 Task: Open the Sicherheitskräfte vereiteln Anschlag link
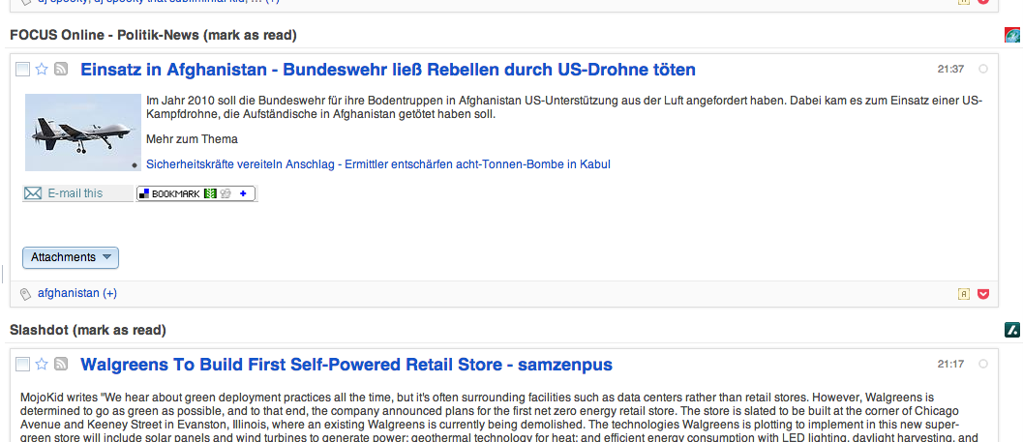tap(378, 164)
